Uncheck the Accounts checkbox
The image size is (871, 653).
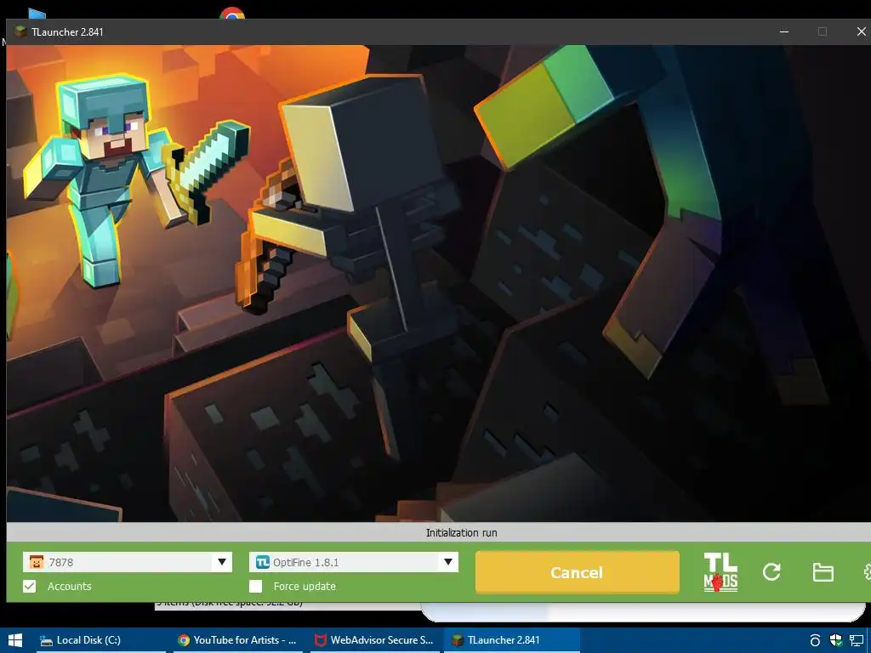[30, 587]
